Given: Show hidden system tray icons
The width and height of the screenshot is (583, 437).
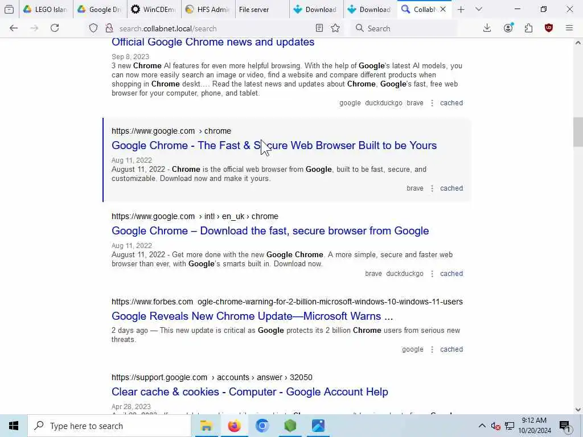Looking at the screenshot, I should [482, 426].
